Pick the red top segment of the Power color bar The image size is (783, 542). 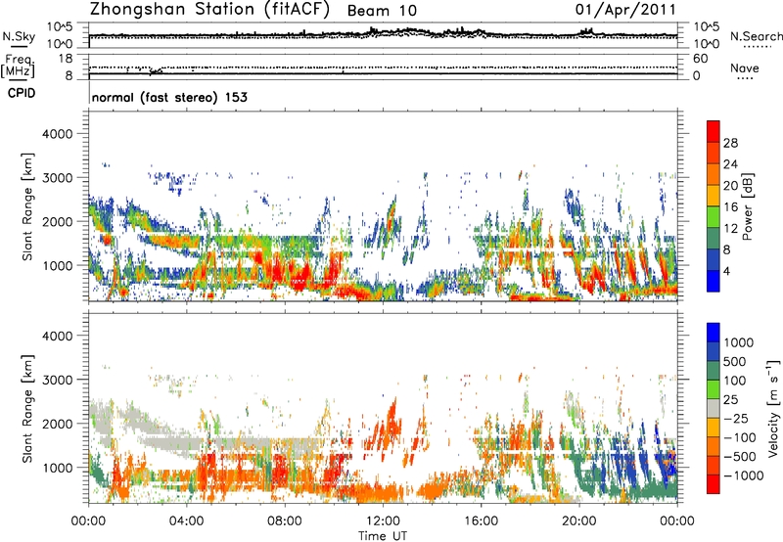pos(714,131)
